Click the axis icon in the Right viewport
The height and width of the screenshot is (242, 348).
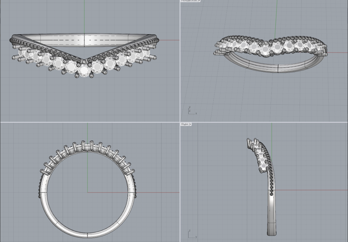click(192, 234)
